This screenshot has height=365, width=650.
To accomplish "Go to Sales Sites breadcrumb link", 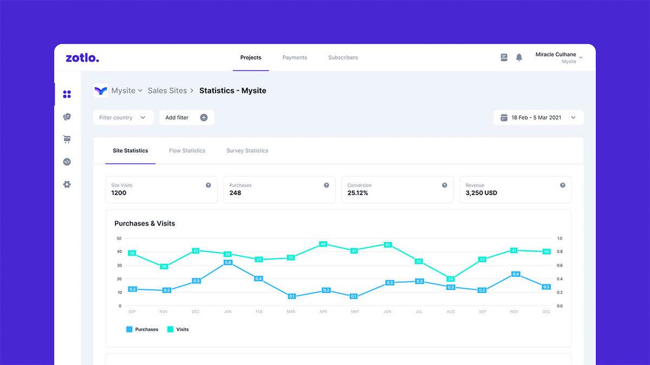I will (167, 91).
